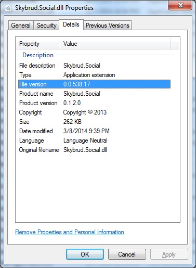Select the highlighted File version row

coord(94,84)
